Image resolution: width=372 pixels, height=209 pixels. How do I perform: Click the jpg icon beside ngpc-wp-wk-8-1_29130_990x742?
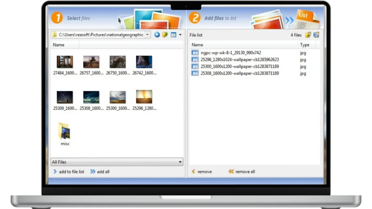(x=195, y=53)
